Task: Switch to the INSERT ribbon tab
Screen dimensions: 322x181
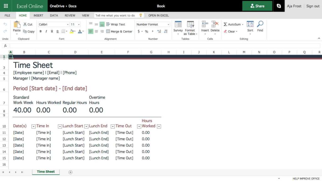Action: pos(38,15)
